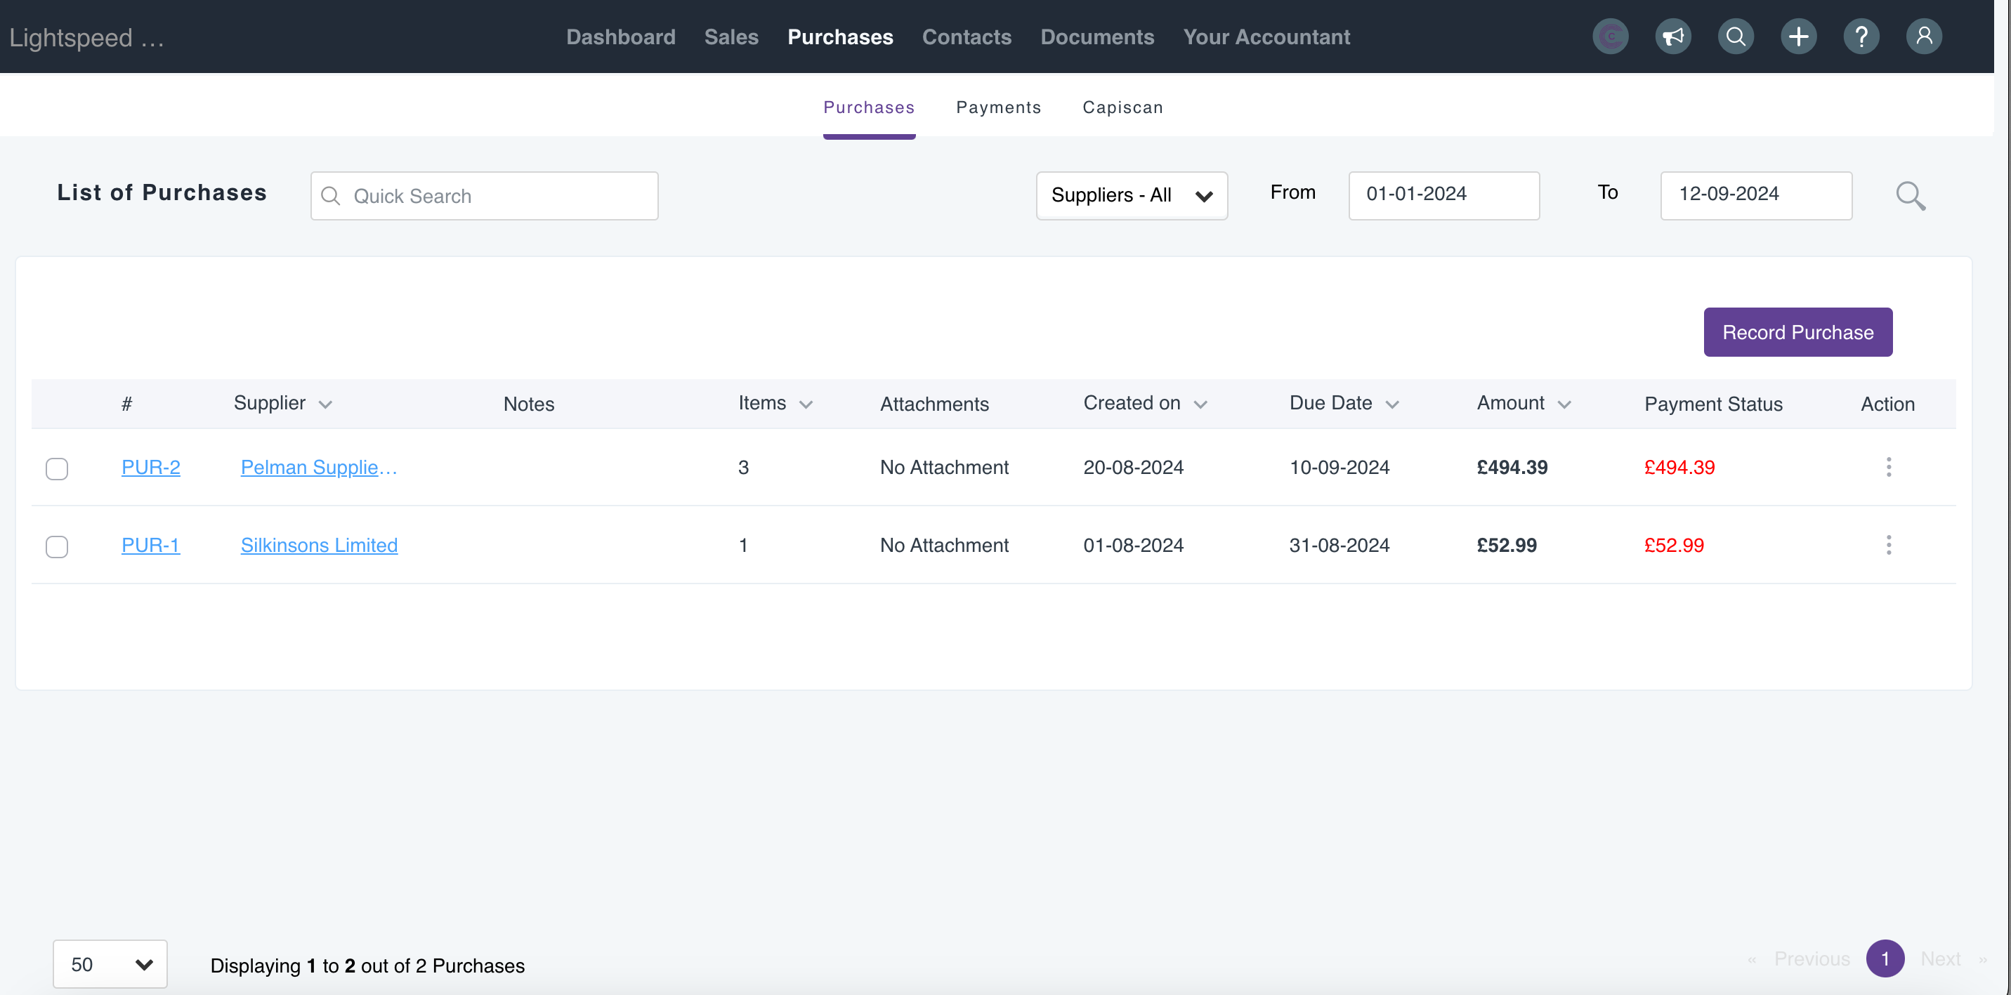Open action menu for PUR-1 row

point(1889,546)
